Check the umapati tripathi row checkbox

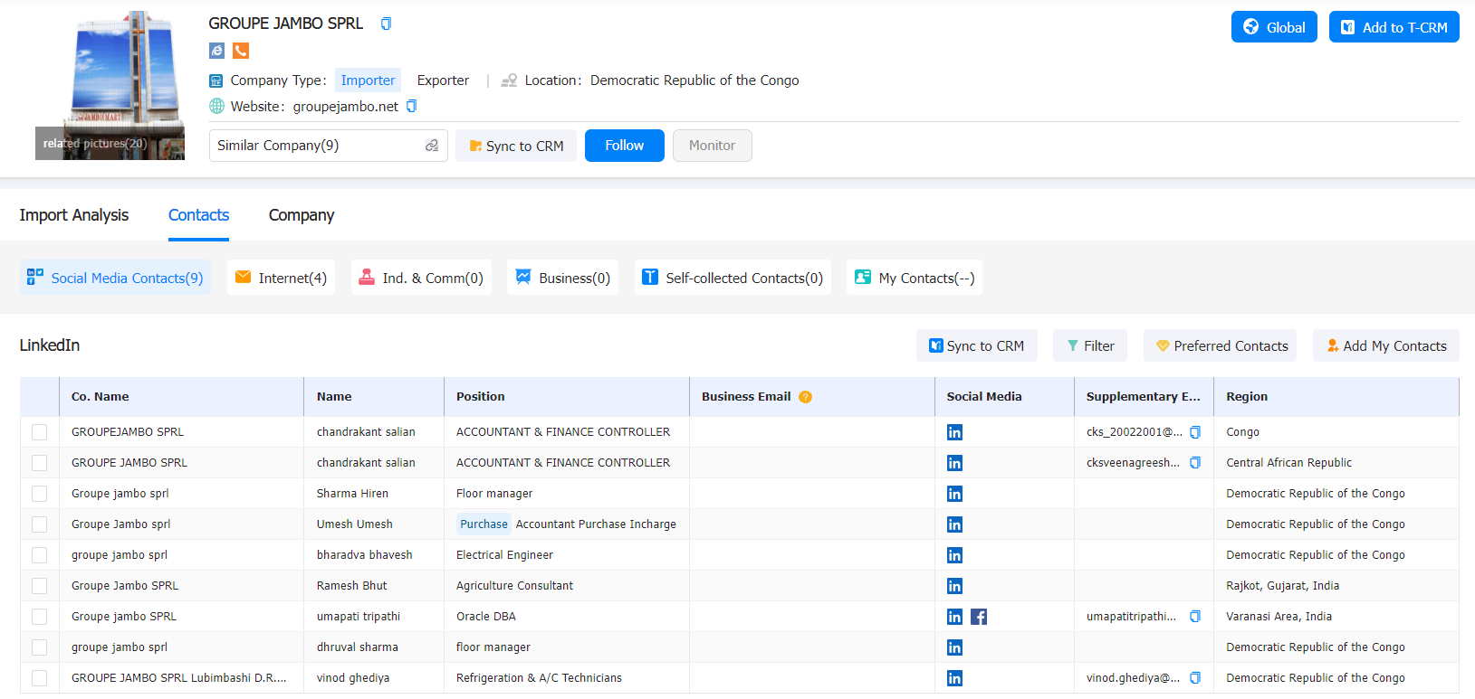(x=39, y=617)
